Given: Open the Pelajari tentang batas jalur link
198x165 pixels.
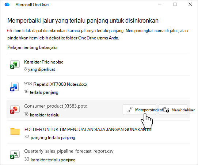Looking at the screenshot, I should pyautogui.click(x=33, y=47).
